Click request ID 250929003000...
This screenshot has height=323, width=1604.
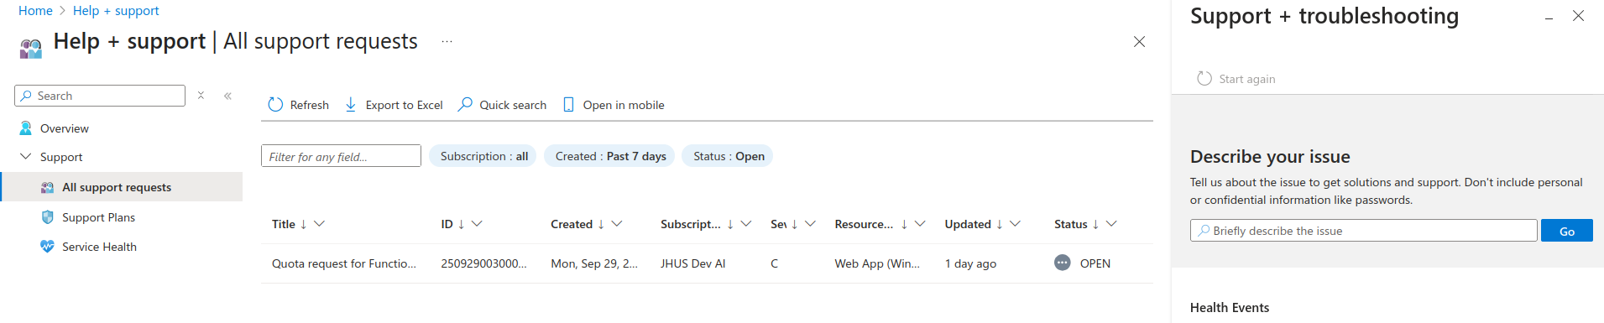pos(483,263)
